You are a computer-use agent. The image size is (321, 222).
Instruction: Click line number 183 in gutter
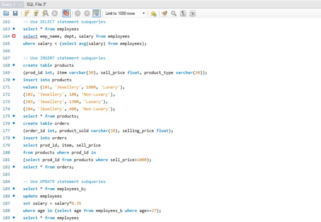click(6, 174)
